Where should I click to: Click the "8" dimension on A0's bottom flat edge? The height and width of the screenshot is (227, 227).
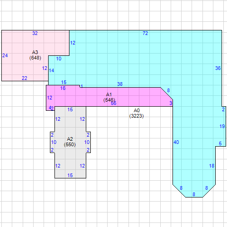click(194, 194)
